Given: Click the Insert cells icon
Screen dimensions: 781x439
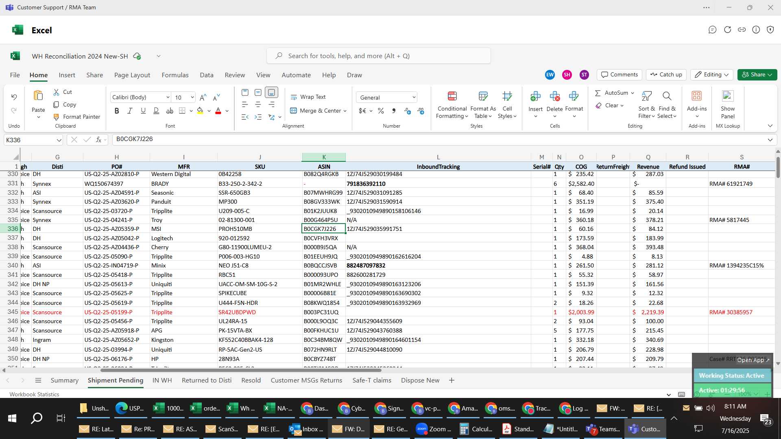Looking at the screenshot, I should tap(535, 96).
